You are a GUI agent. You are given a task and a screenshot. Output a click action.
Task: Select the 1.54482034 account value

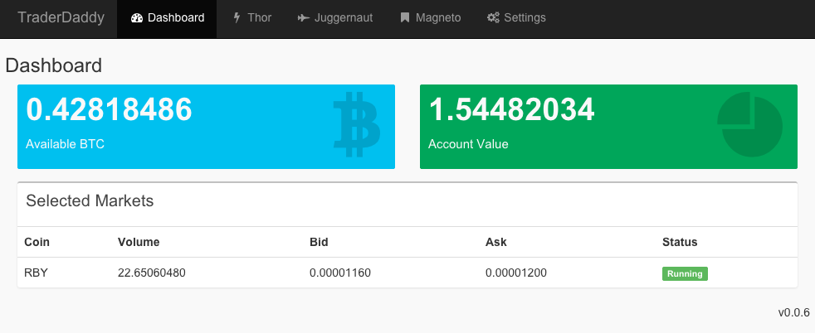pyautogui.click(x=511, y=110)
